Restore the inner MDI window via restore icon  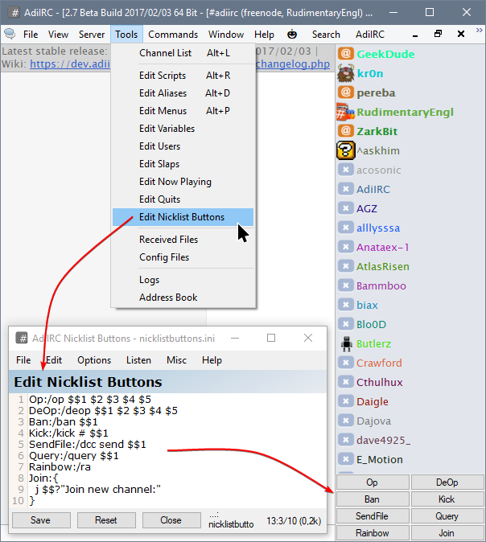438,34
